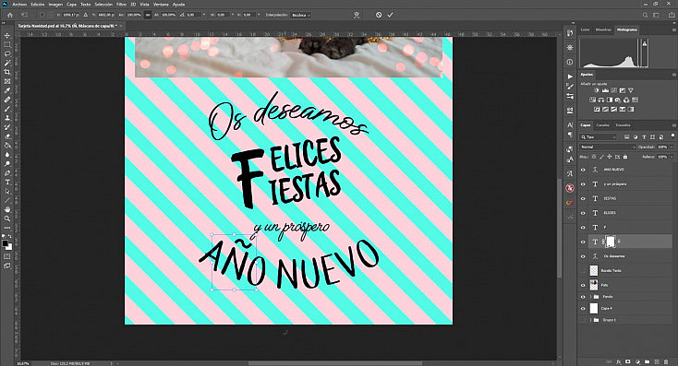Open Layers panel flyout menu
Image resolution: width=678 pixels, height=366 pixels.
tap(673, 125)
